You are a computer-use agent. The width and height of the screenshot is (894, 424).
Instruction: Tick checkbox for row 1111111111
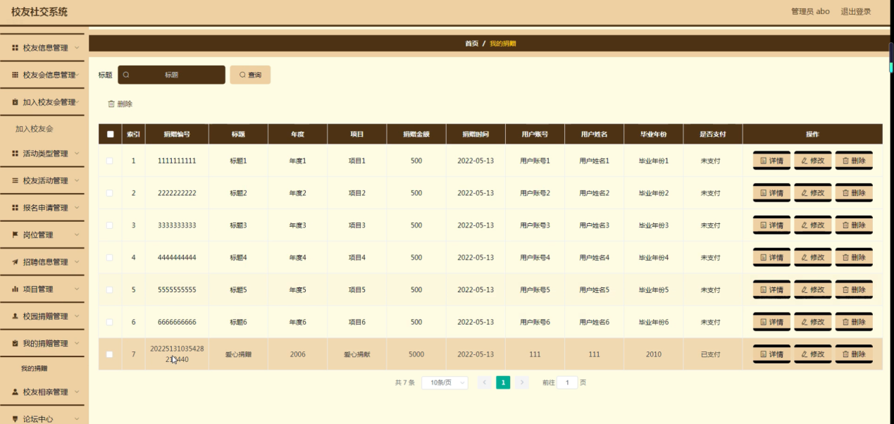click(110, 161)
